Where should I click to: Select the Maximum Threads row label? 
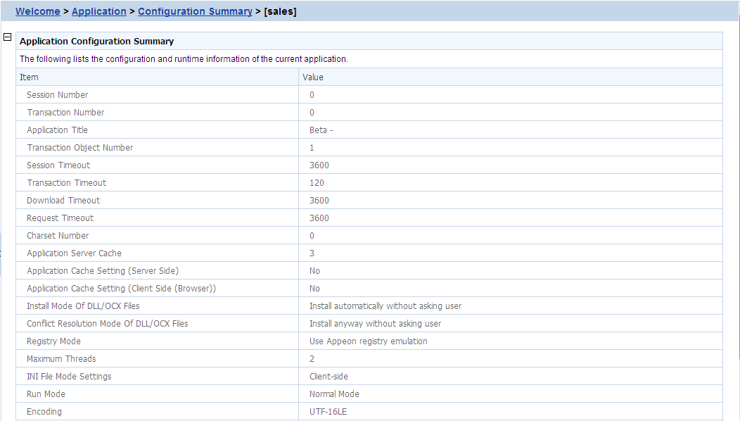[61, 358]
